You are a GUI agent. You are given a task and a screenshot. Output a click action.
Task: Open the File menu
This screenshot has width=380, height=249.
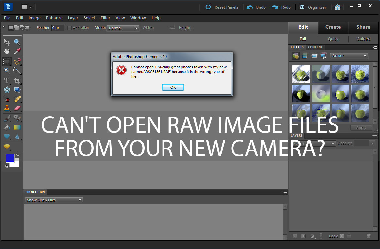click(x=7, y=18)
